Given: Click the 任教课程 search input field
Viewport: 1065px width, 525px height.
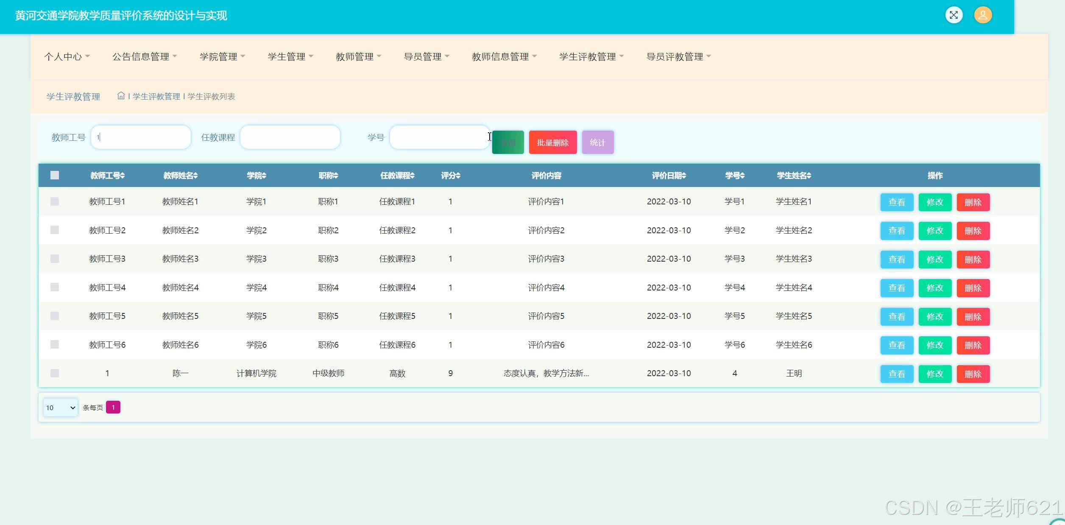Looking at the screenshot, I should pyautogui.click(x=290, y=137).
